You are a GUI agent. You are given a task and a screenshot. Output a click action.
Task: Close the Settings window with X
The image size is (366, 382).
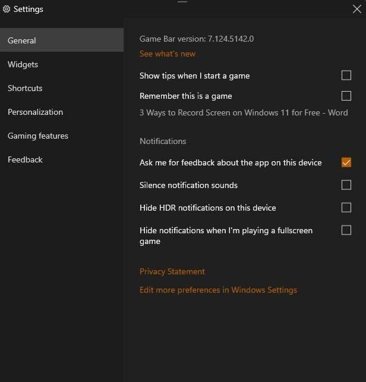click(x=356, y=8)
